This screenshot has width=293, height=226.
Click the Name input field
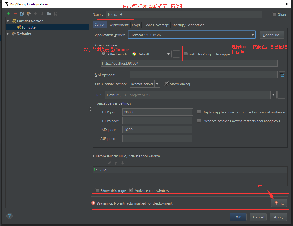click(x=184, y=14)
